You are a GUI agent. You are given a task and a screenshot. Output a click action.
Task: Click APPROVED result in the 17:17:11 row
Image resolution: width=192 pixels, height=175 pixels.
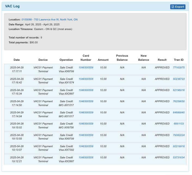coord(162,68)
